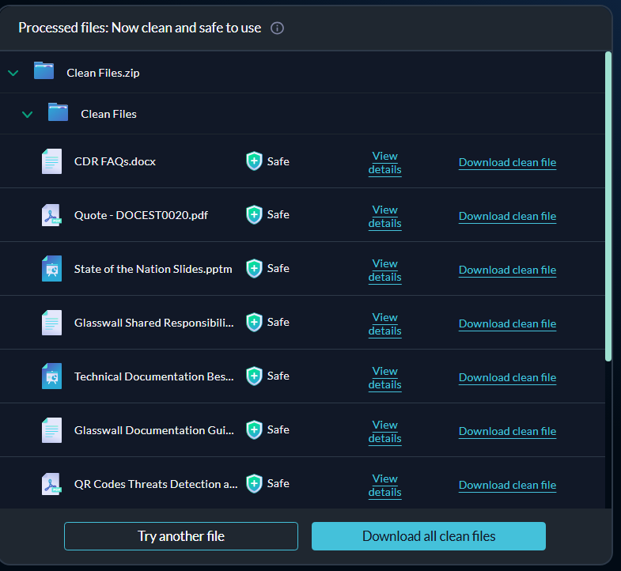Download clean file for Glasswall Documentation Guide
The image size is (621, 571).
point(507,431)
